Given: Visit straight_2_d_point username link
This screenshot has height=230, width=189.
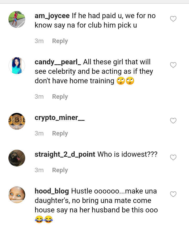Looking at the screenshot, I should click(65, 154).
